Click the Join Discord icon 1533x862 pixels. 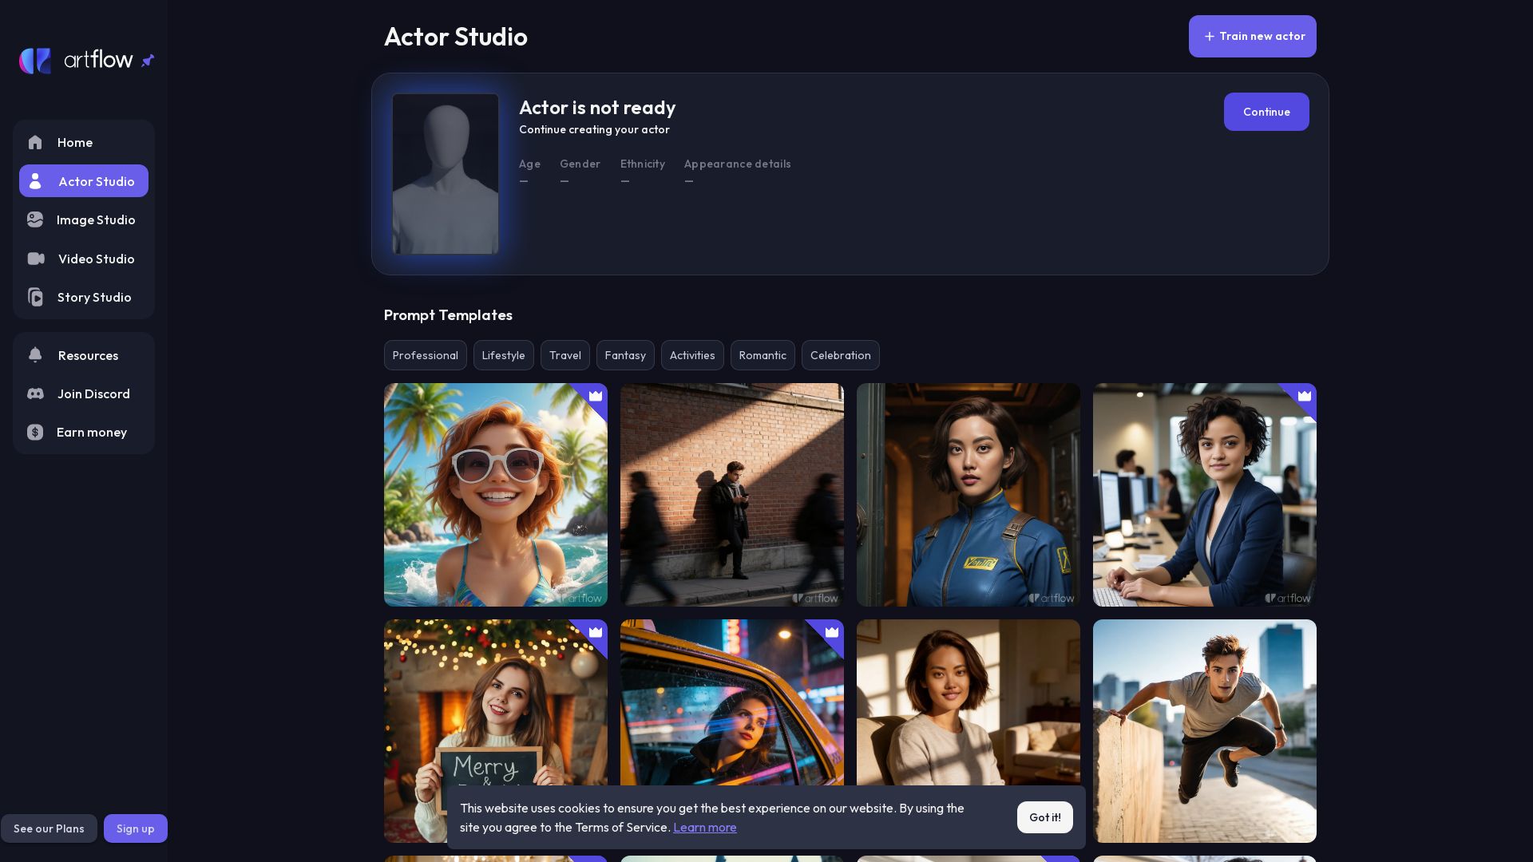pyautogui.click(x=35, y=393)
